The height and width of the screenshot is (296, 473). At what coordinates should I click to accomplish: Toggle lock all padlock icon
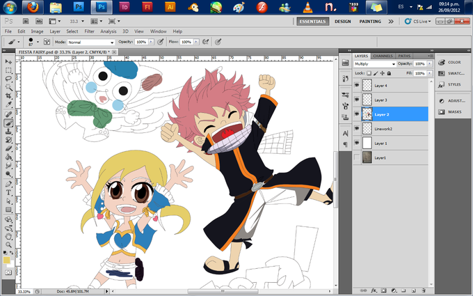coord(389,73)
